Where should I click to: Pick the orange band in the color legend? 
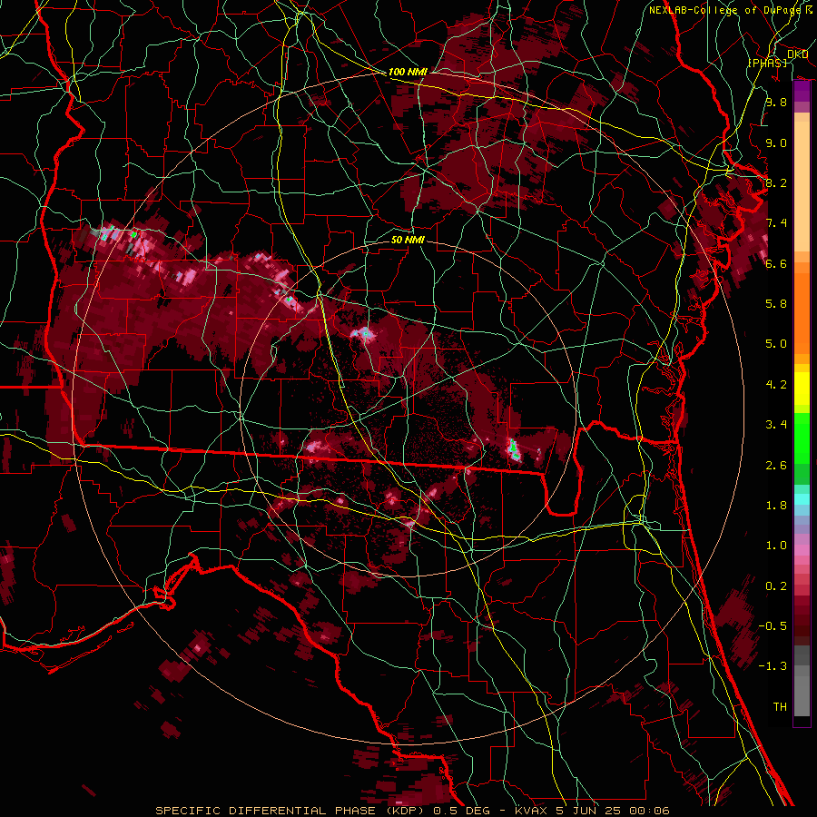point(802,312)
